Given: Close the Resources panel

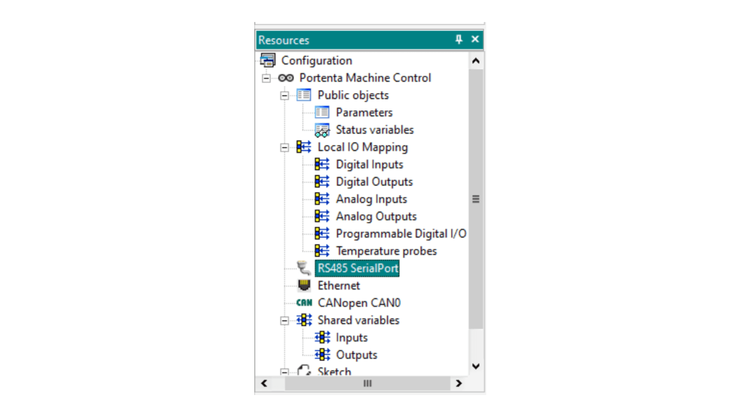Looking at the screenshot, I should tap(475, 39).
